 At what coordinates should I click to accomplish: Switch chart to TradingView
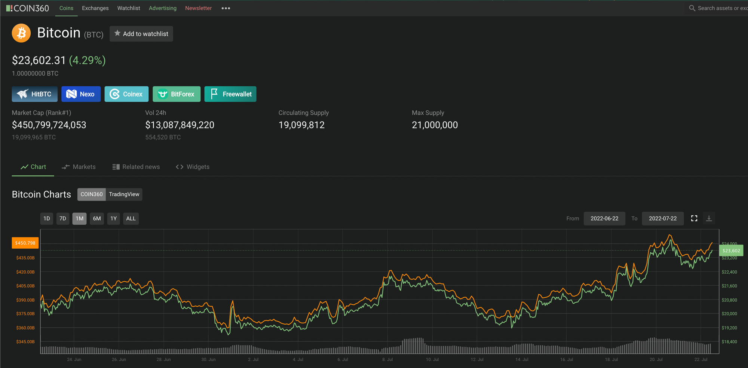[124, 194]
